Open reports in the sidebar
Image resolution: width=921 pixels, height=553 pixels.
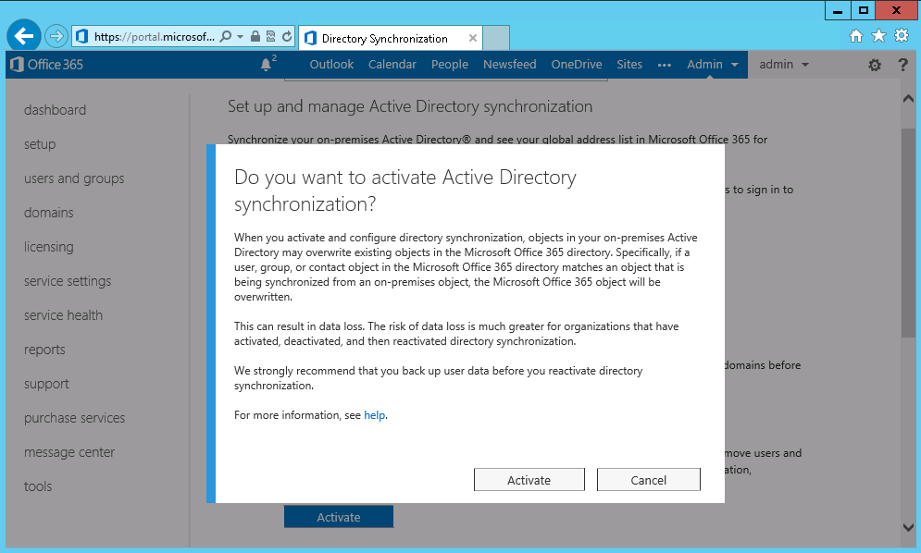click(44, 350)
